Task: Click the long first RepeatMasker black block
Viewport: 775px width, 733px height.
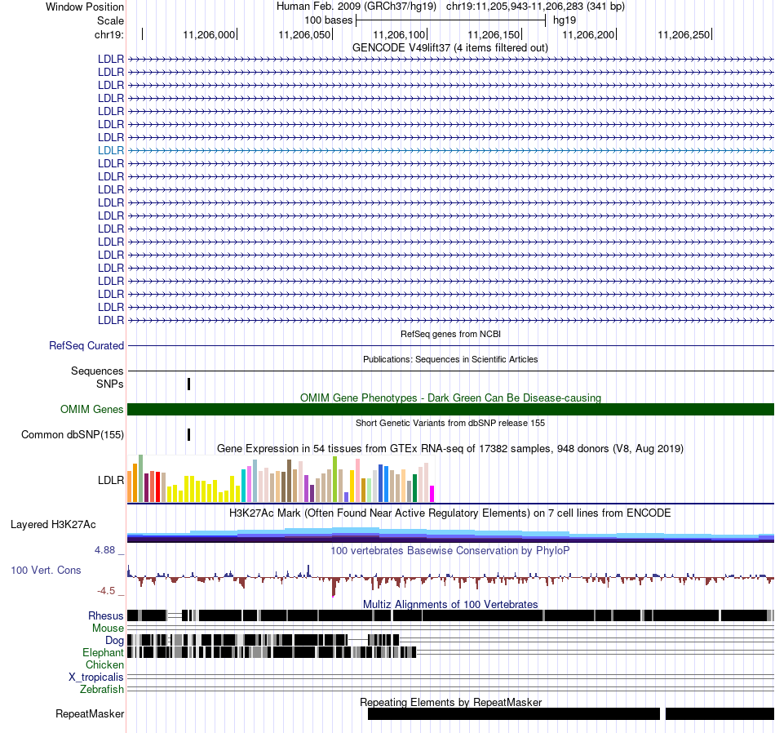Action: (513, 713)
